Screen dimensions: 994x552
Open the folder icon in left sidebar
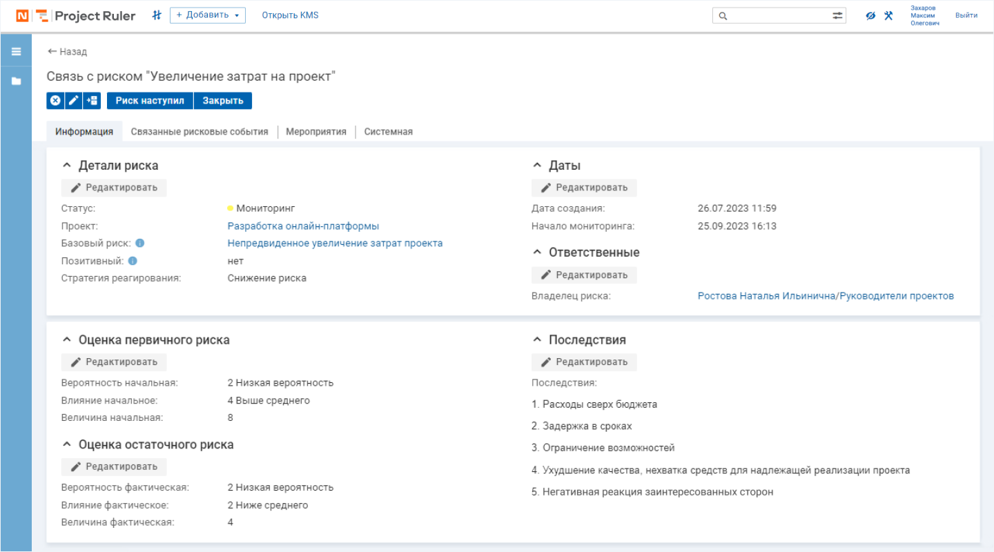click(x=16, y=81)
